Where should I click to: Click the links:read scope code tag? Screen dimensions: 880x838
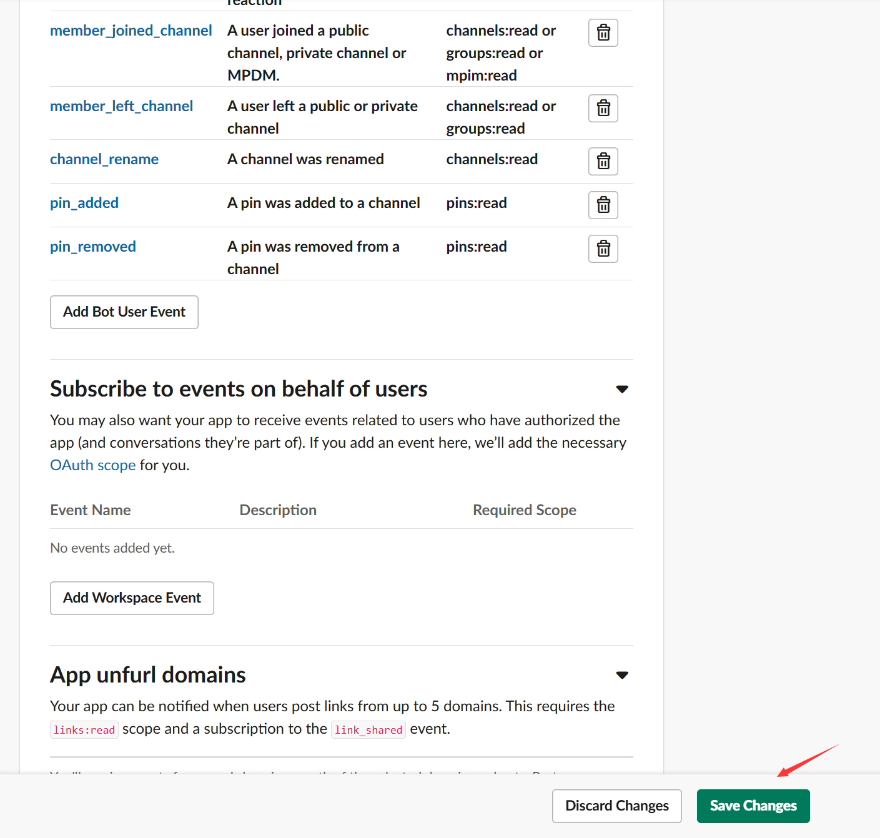pos(84,730)
